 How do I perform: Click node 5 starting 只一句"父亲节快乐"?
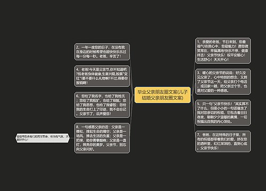pyautogui.click(x=223, y=112)
